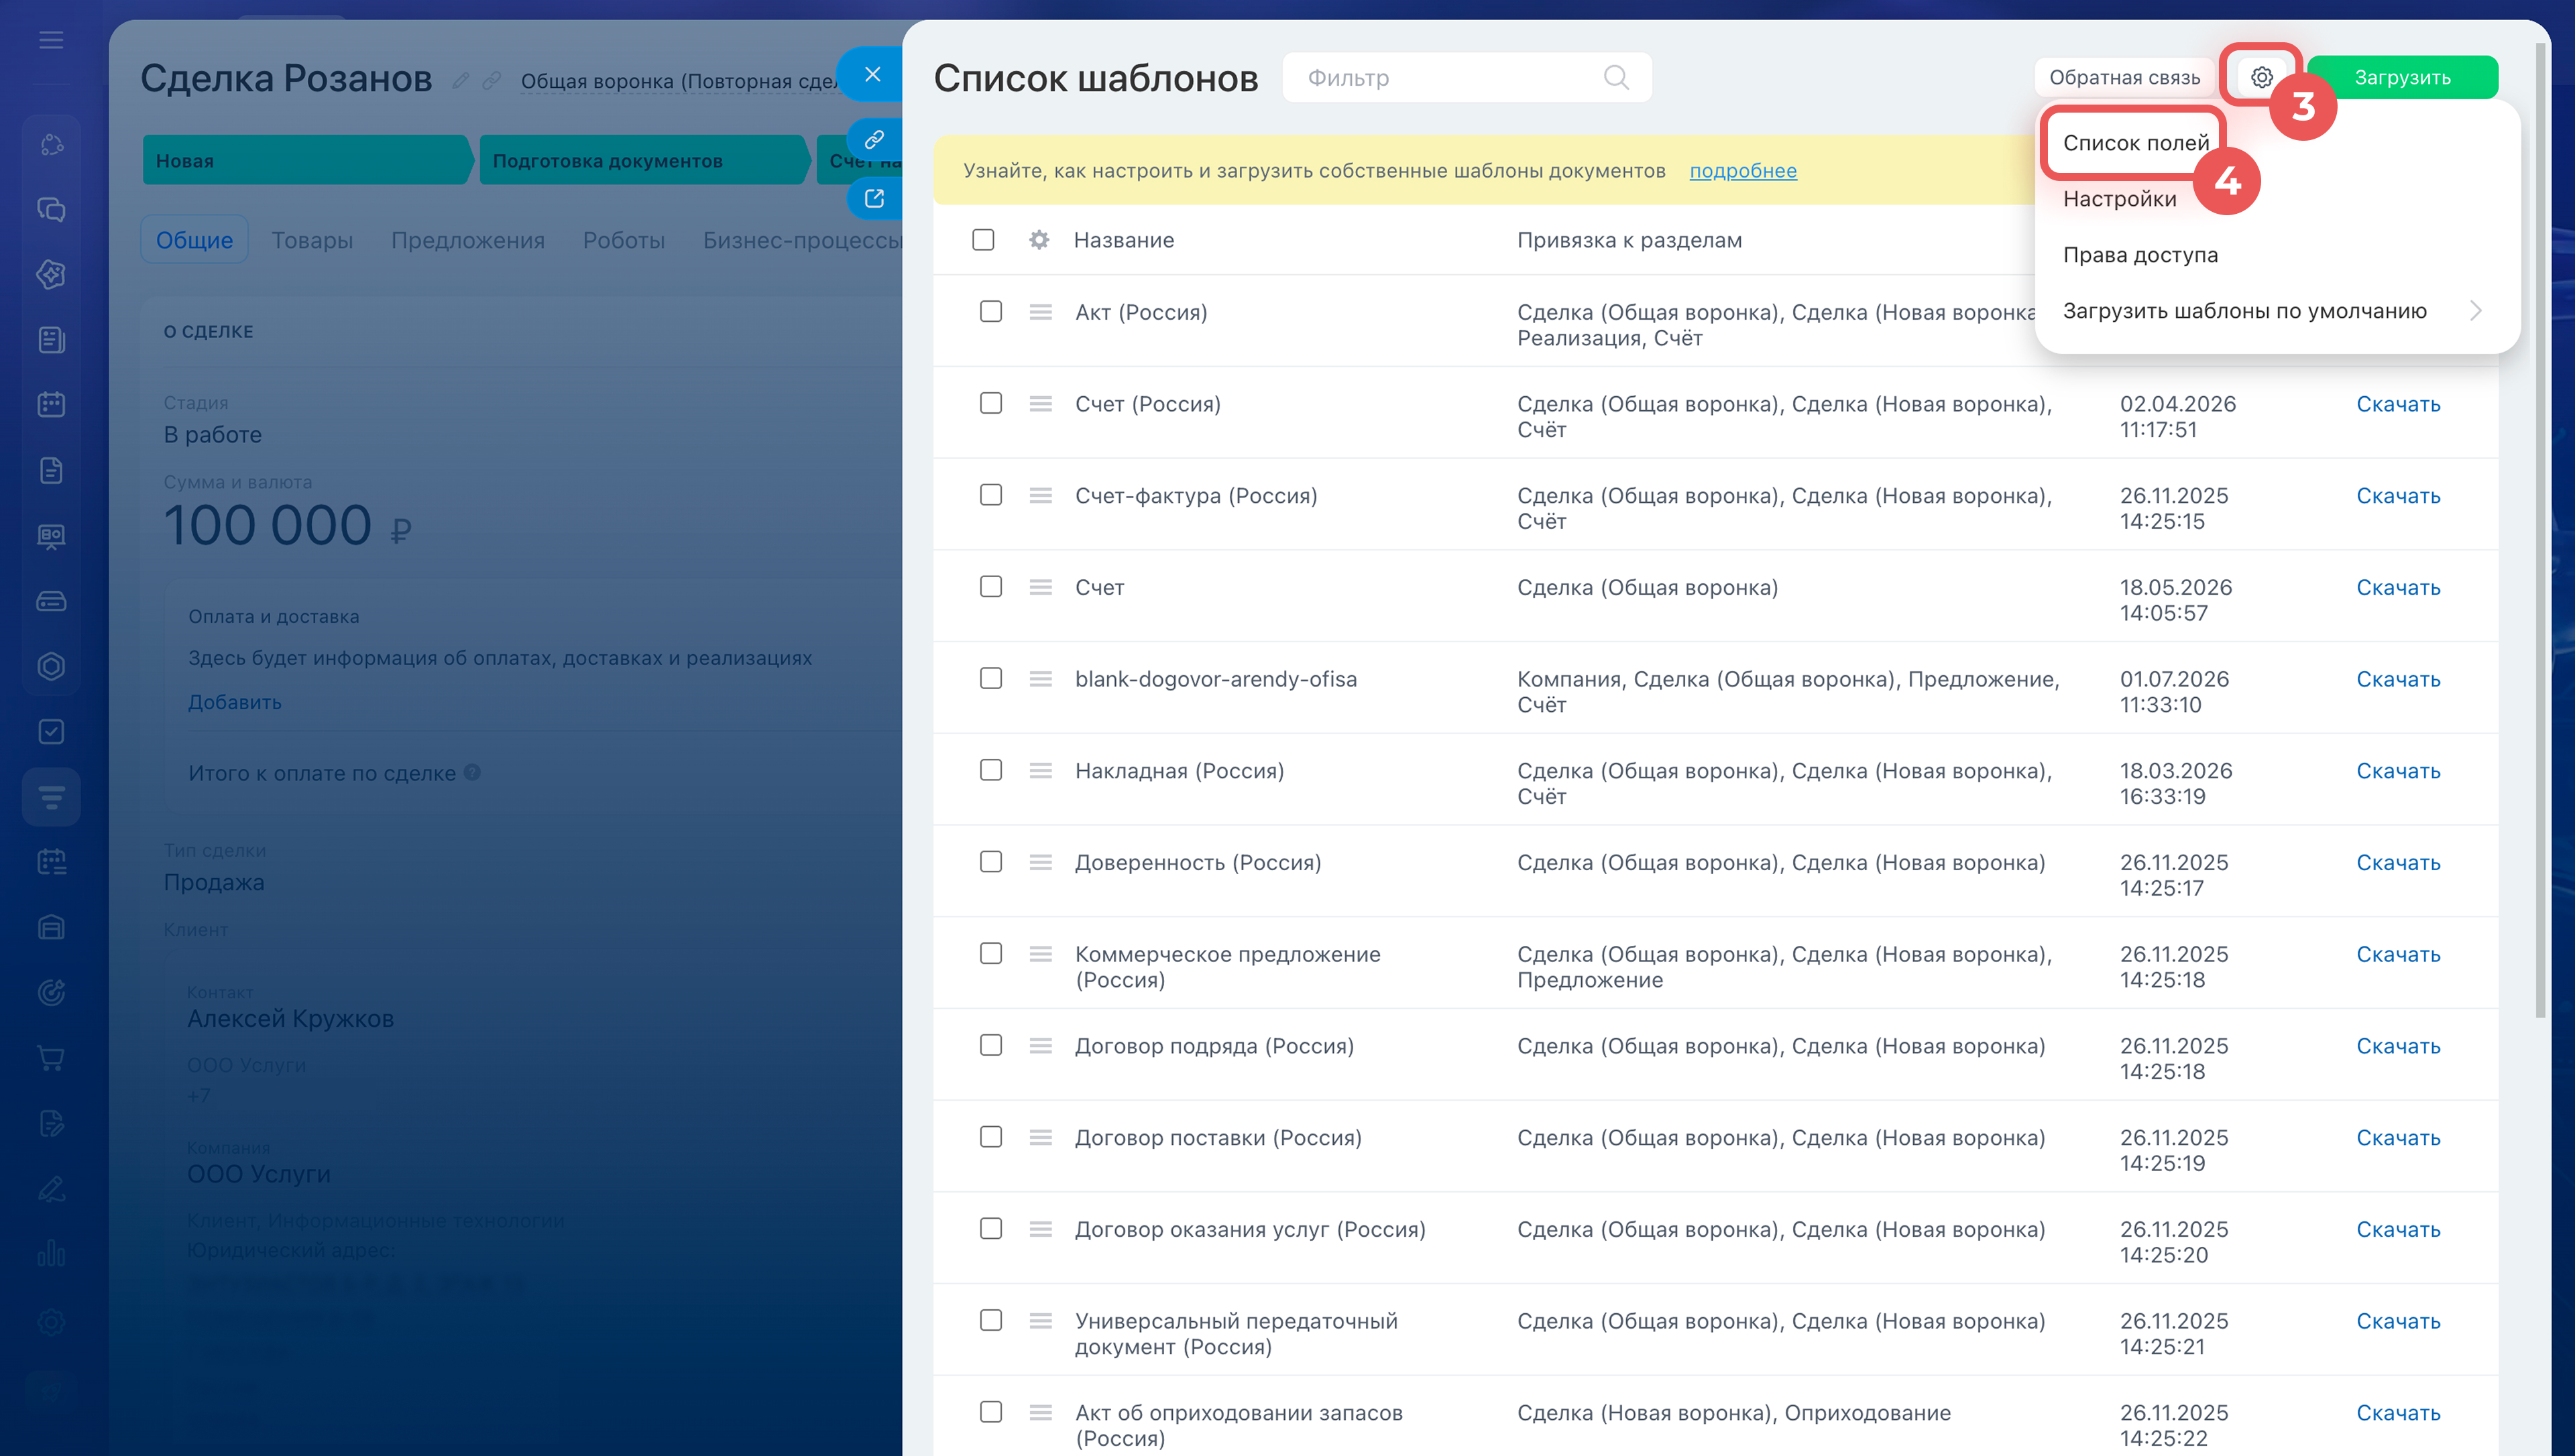Check the Договор подряда (Россия) checkbox
The width and height of the screenshot is (2575, 1456).
tap(991, 1045)
